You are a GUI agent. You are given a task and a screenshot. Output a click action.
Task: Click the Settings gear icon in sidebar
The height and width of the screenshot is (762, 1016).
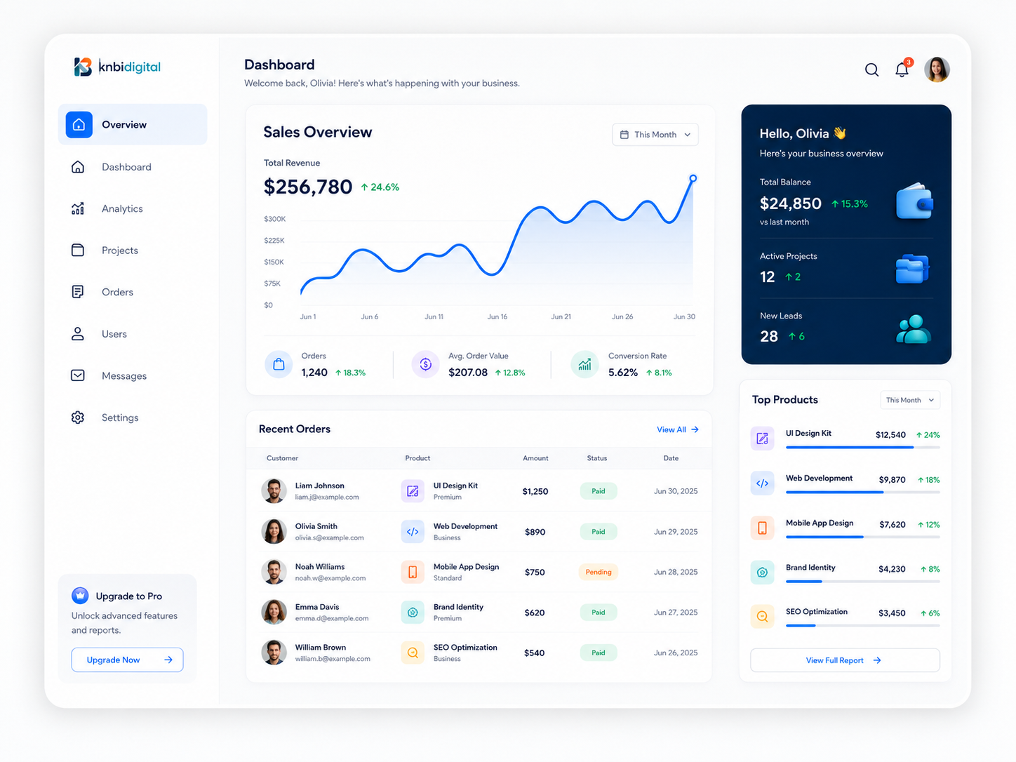click(78, 417)
